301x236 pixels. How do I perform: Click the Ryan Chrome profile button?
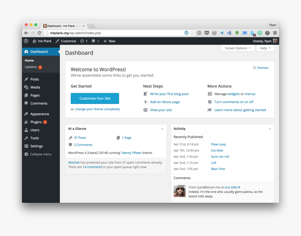273,25
